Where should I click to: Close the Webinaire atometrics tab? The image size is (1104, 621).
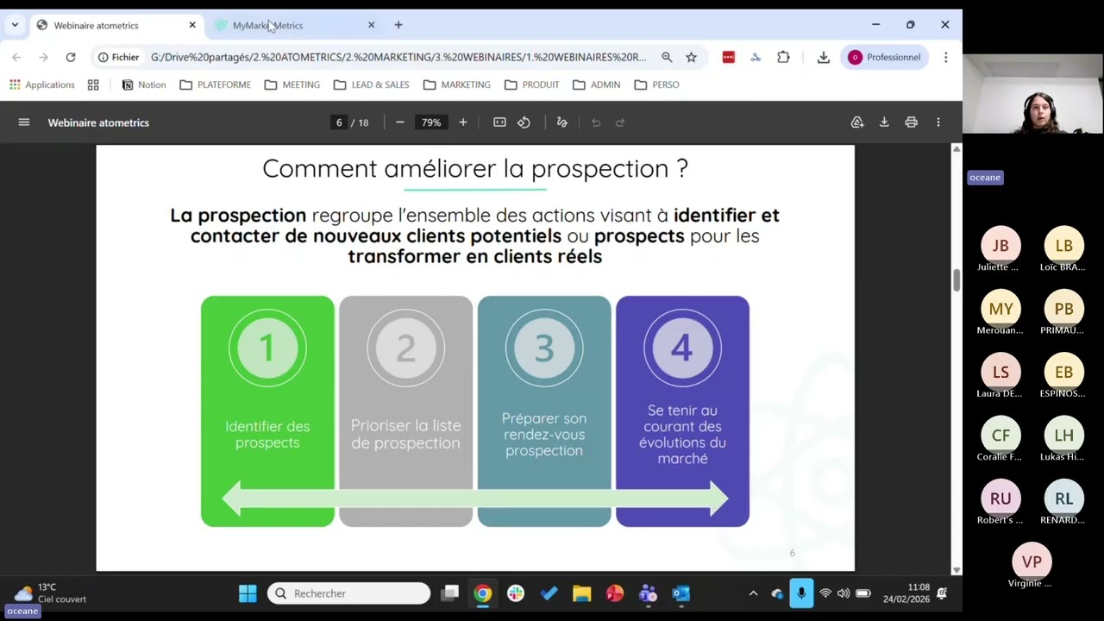click(192, 25)
